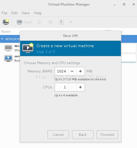Click the Cancel button
Viewport: 137px width, 148px height.
coord(58,135)
